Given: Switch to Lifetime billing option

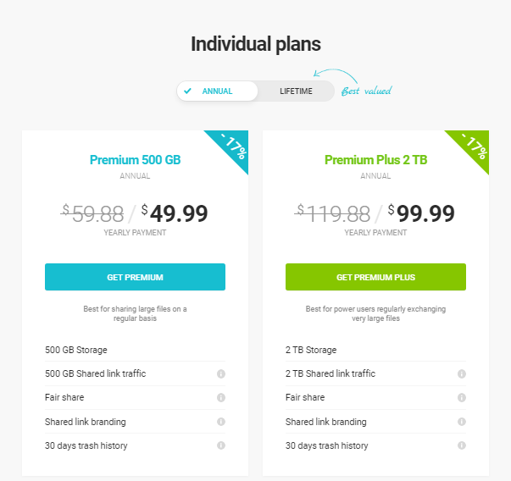Looking at the screenshot, I should coord(296,91).
